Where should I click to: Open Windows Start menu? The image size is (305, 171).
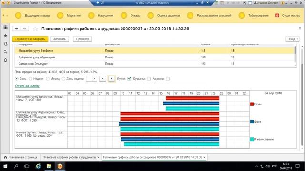5,166
